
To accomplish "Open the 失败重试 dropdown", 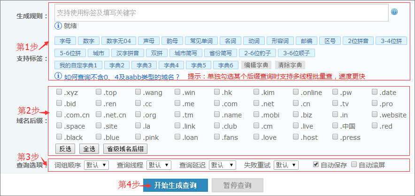I will point(285,165).
